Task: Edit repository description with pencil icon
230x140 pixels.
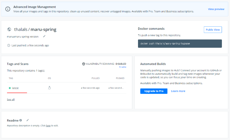Action: pos(44,36)
